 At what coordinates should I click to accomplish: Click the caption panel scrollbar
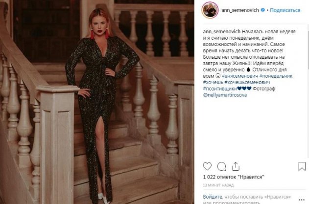point(308,47)
